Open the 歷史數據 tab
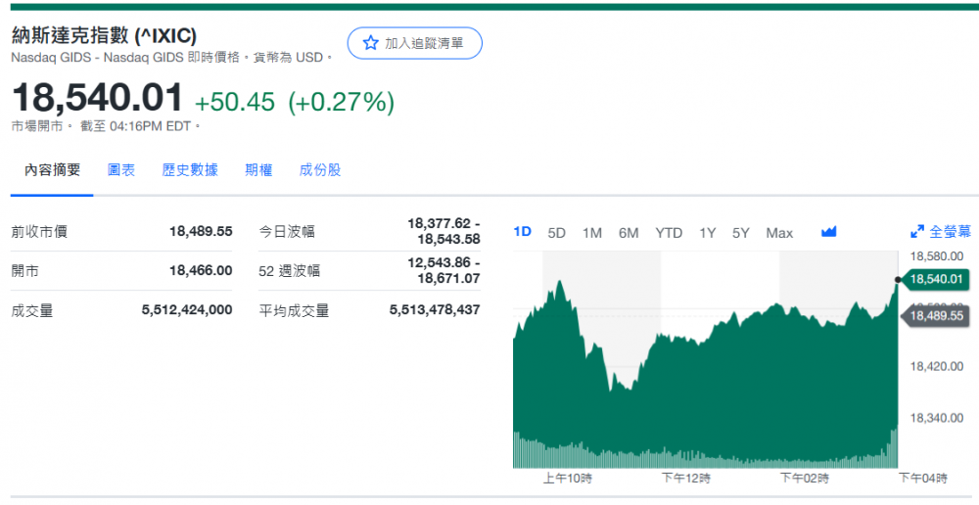Image resolution: width=979 pixels, height=505 pixels. coord(190,170)
